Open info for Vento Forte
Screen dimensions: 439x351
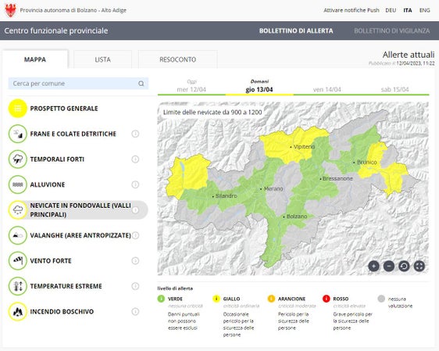tap(135, 261)
